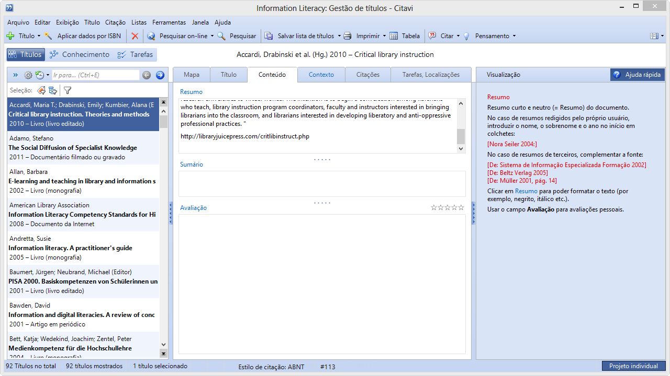The height and width of the screenshot is (376, 670).
Task: Click the Projeto individual button
Action: (633, 366)
